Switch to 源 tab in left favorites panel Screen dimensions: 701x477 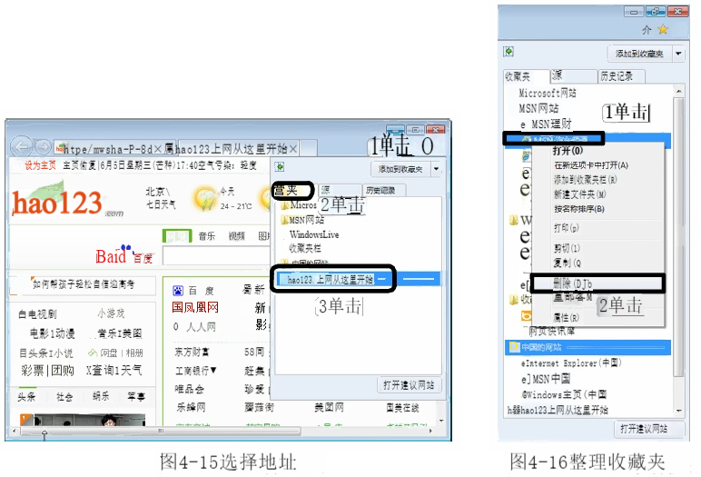[x=339, y=190]
